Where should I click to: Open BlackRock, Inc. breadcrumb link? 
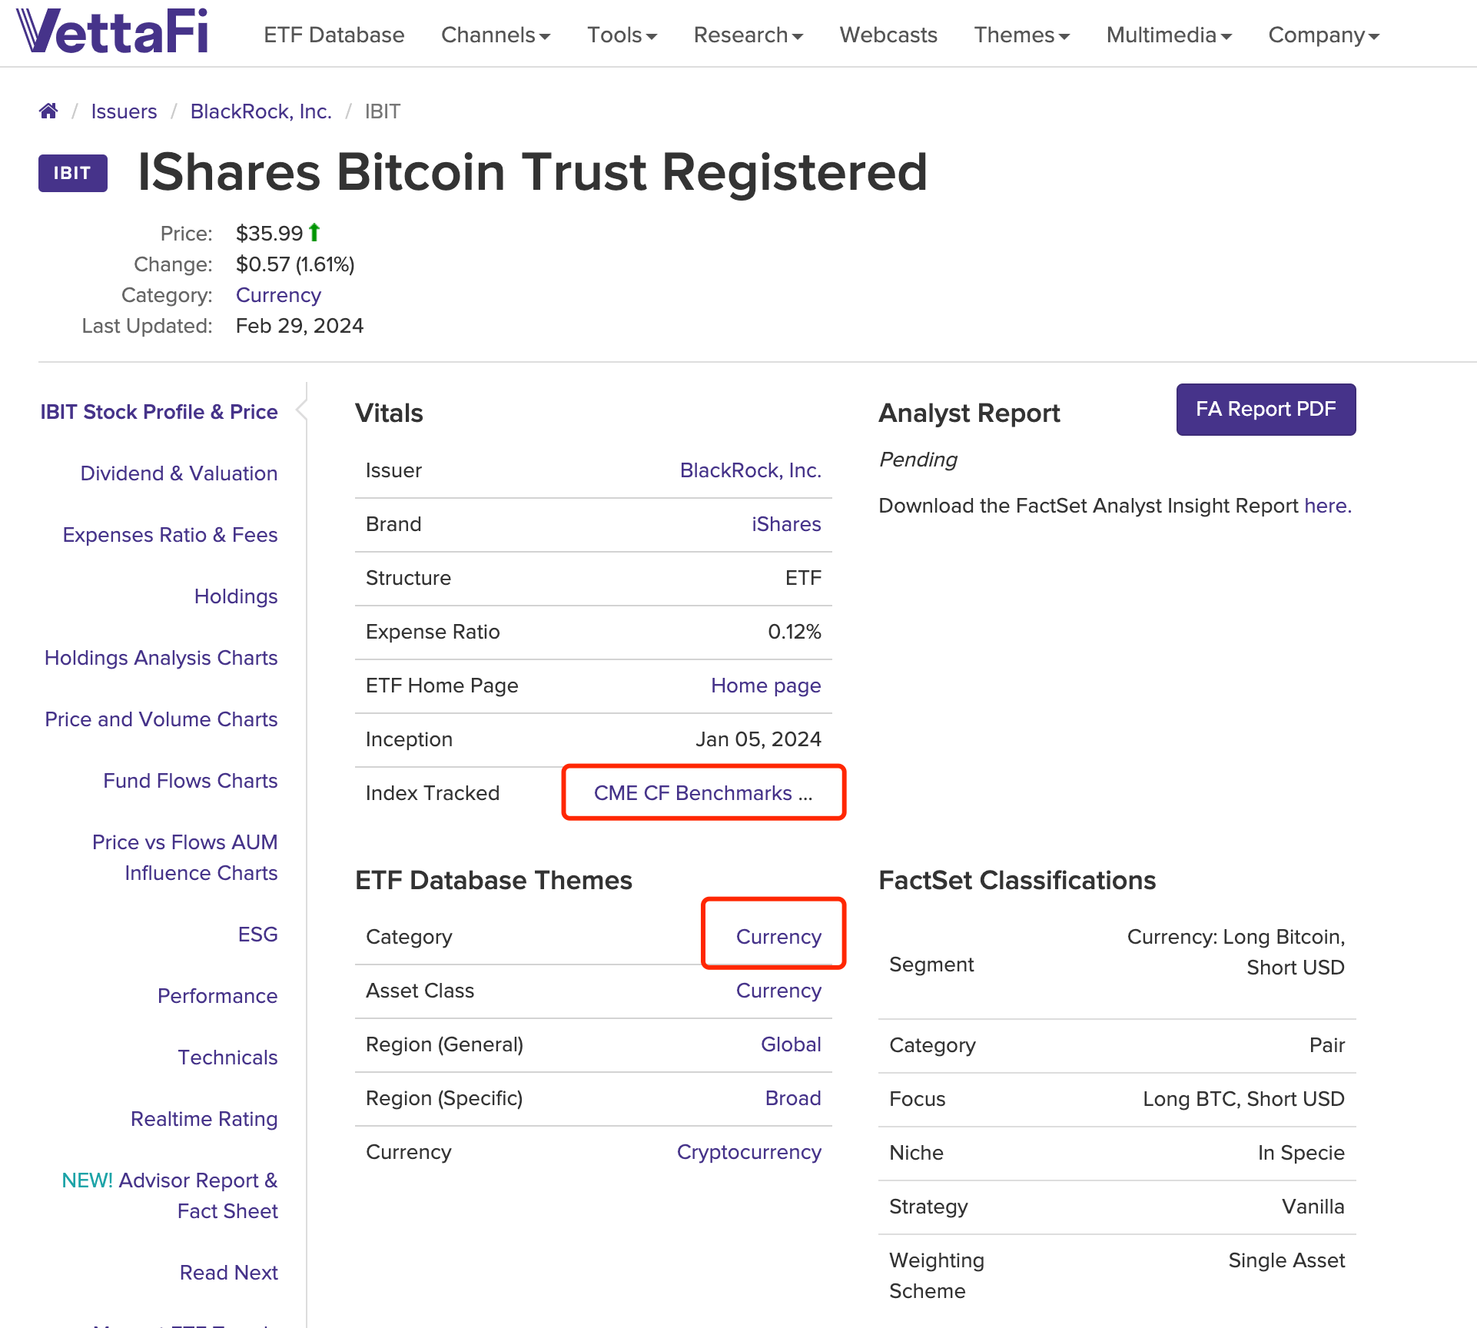coord(261,111)
